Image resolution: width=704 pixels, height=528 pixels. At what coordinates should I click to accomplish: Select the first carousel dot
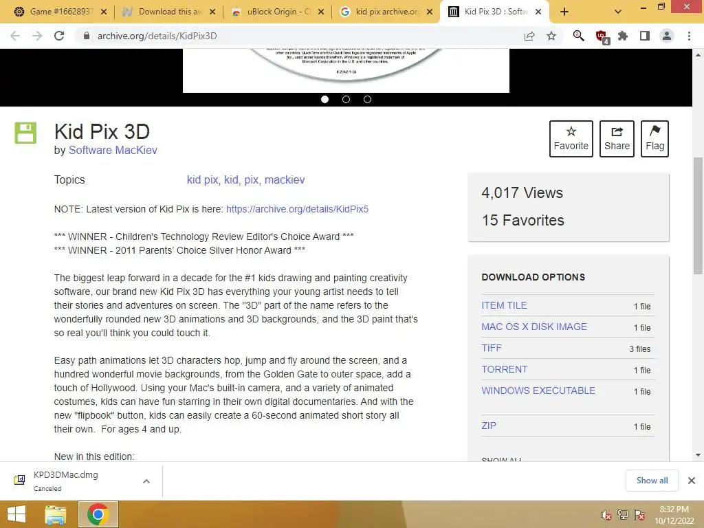[x=324, y=99]
